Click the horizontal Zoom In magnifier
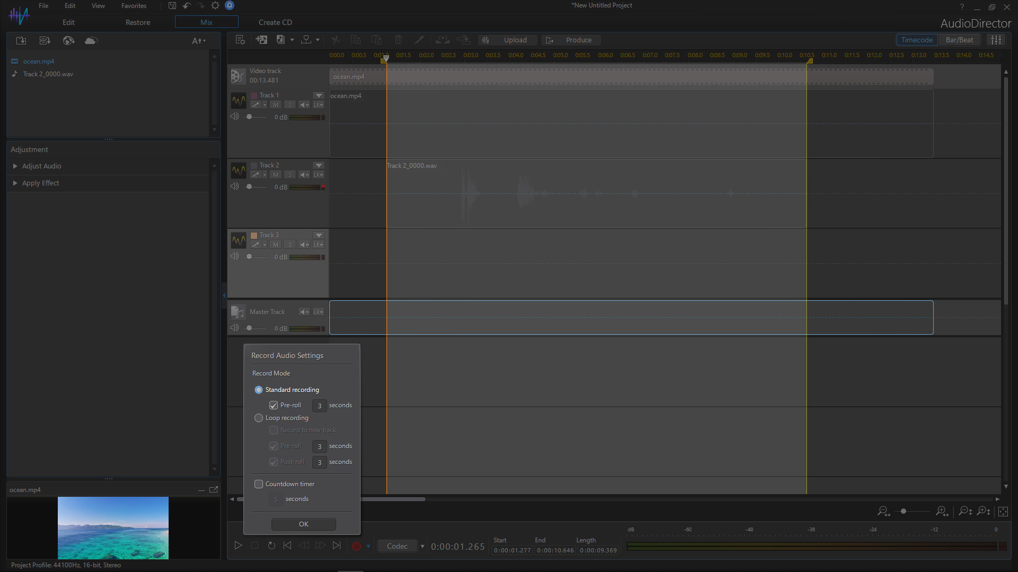The height and width of the screenshot is (572, 1018). [942, 511]
